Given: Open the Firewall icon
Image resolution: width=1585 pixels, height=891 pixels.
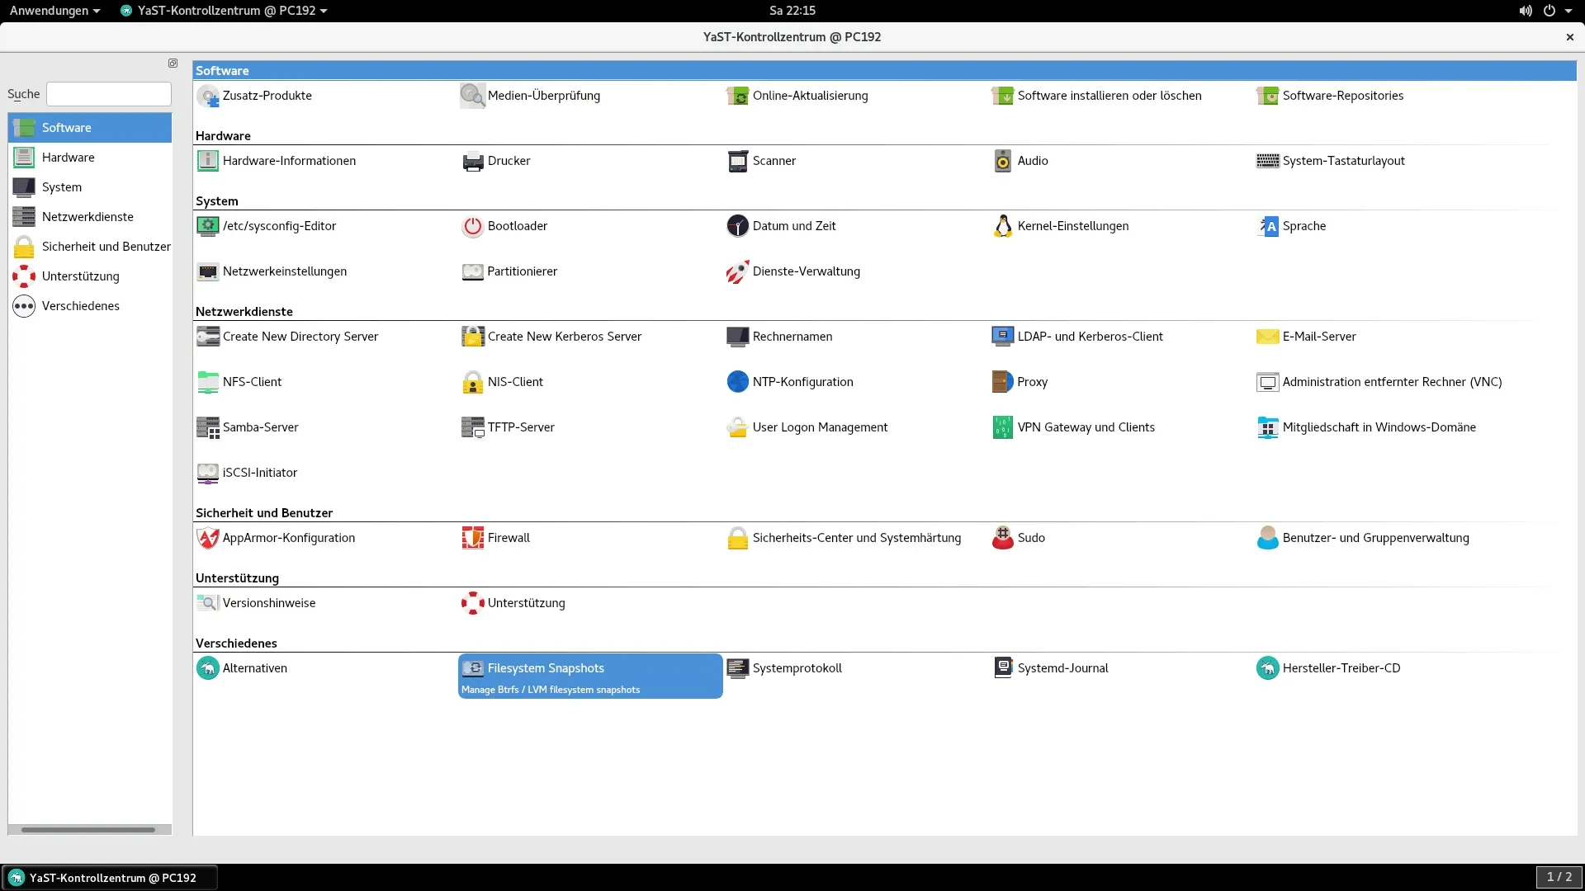Looking at the screenshot, I should (473, 538).
